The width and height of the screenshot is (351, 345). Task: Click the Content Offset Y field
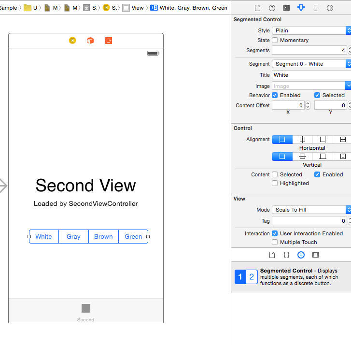pyautogui.click(x=331, y=105)
